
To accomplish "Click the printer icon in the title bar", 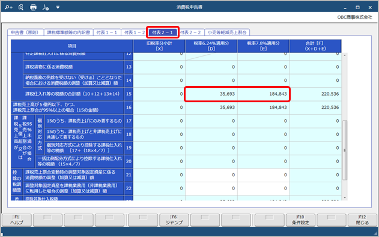I will coord(33,7).
